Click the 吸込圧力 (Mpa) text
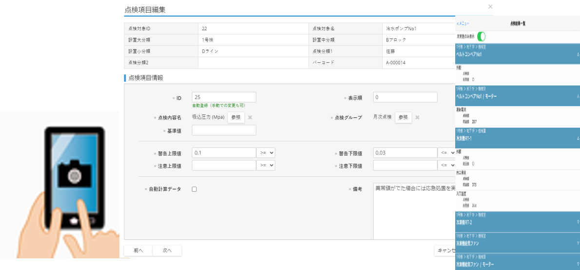The height and width of the screenshot is (270, 580). [208, 117]
